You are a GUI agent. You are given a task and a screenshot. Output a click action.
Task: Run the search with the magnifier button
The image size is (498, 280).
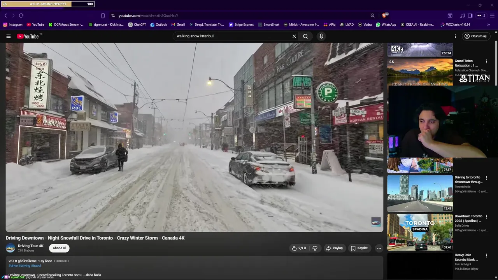click(305, 36)
